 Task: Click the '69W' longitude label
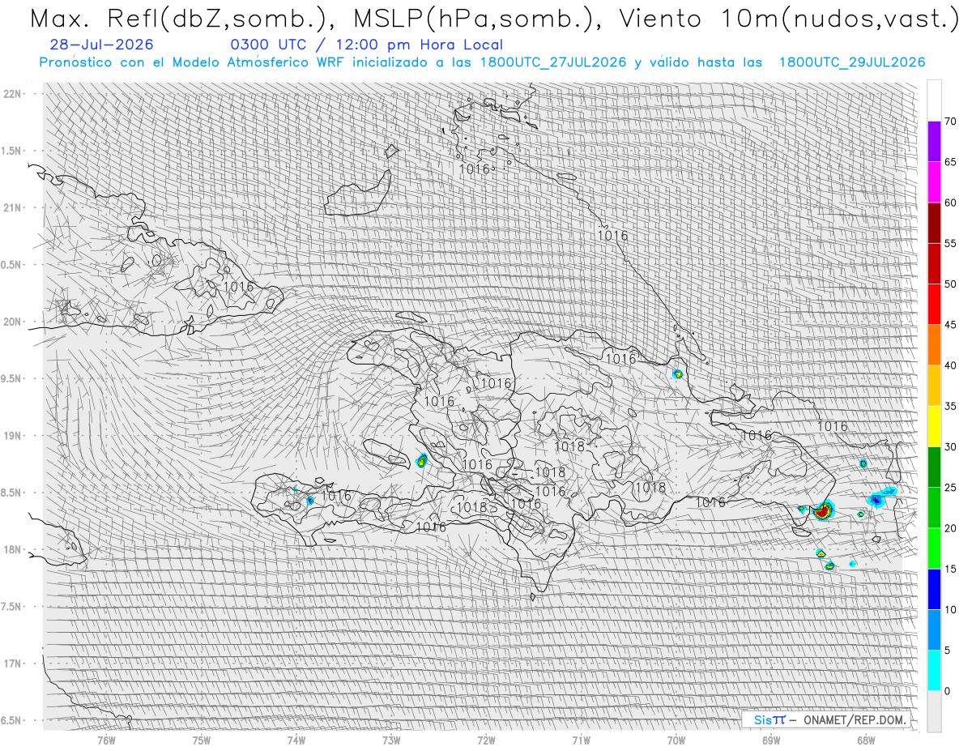771,740
